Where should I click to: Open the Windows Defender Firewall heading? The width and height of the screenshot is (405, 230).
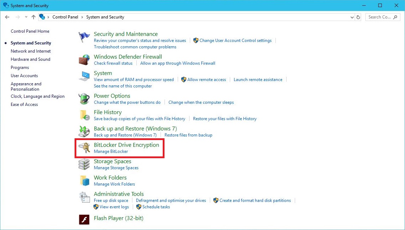pos(128,57)
